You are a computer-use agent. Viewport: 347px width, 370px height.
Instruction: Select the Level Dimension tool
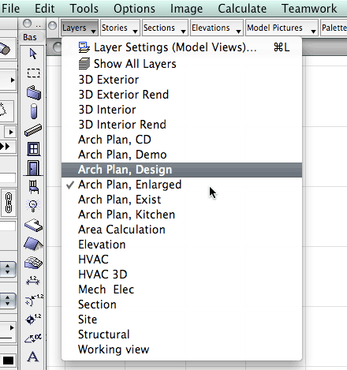[33, 319]
